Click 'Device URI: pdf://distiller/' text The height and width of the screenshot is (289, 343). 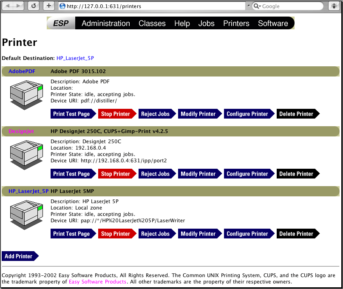(84, 101)
